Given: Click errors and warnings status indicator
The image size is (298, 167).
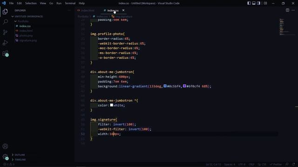Looking at the screenshot, I should coord(9,164).
